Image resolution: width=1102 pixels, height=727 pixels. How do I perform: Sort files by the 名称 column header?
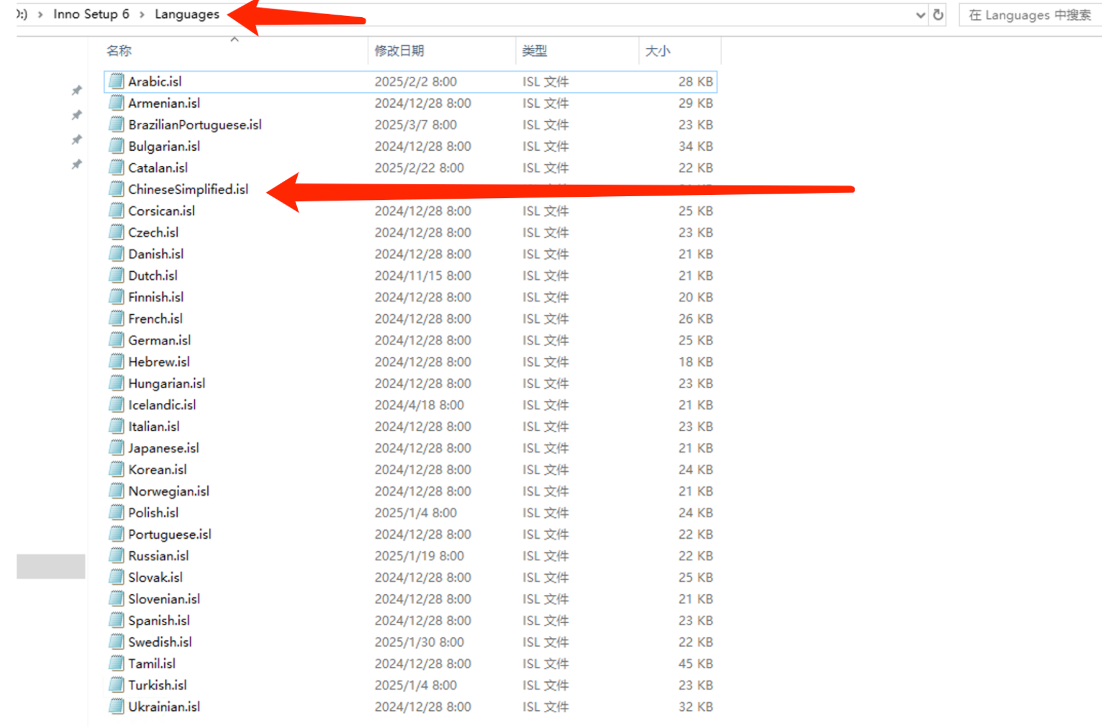tap(119, 50)
